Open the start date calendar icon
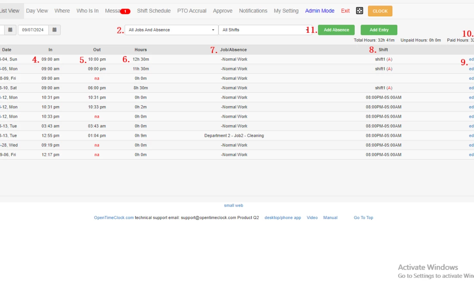Screen dimensions: 474x295 pyautogui.click(x=11, y=30)
